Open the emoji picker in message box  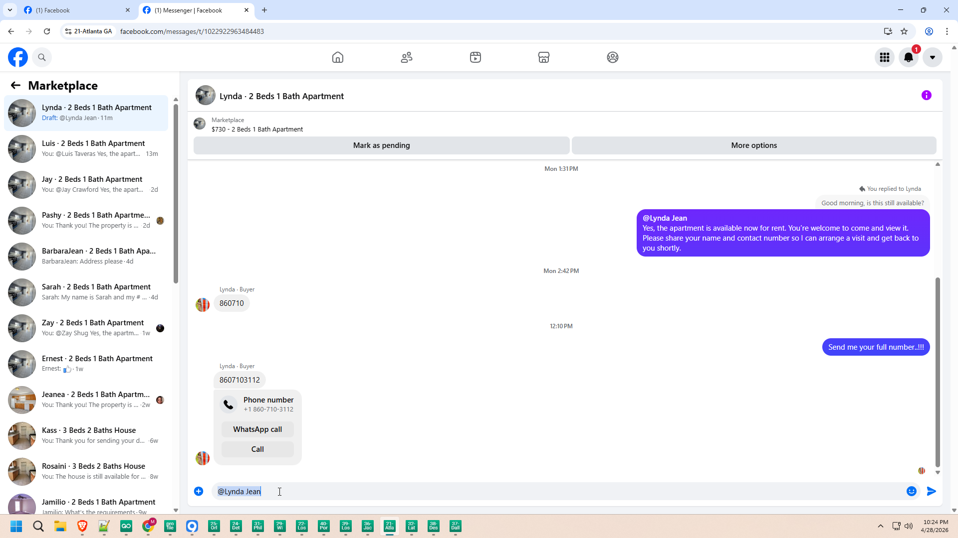[x=912, y=491]
